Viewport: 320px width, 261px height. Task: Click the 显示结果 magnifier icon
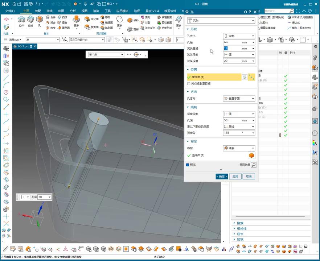[x=254, y=165]
